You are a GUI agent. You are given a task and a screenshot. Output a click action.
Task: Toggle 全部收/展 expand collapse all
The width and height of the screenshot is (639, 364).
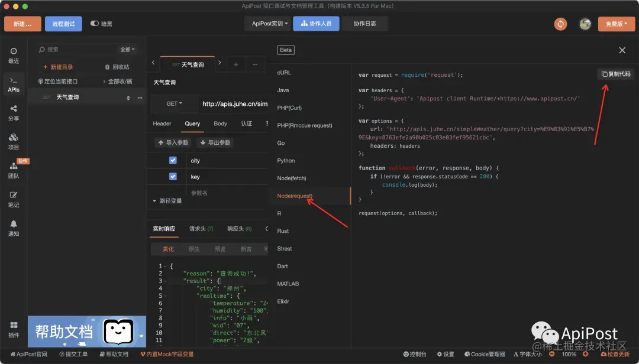(x=117, y=82)
